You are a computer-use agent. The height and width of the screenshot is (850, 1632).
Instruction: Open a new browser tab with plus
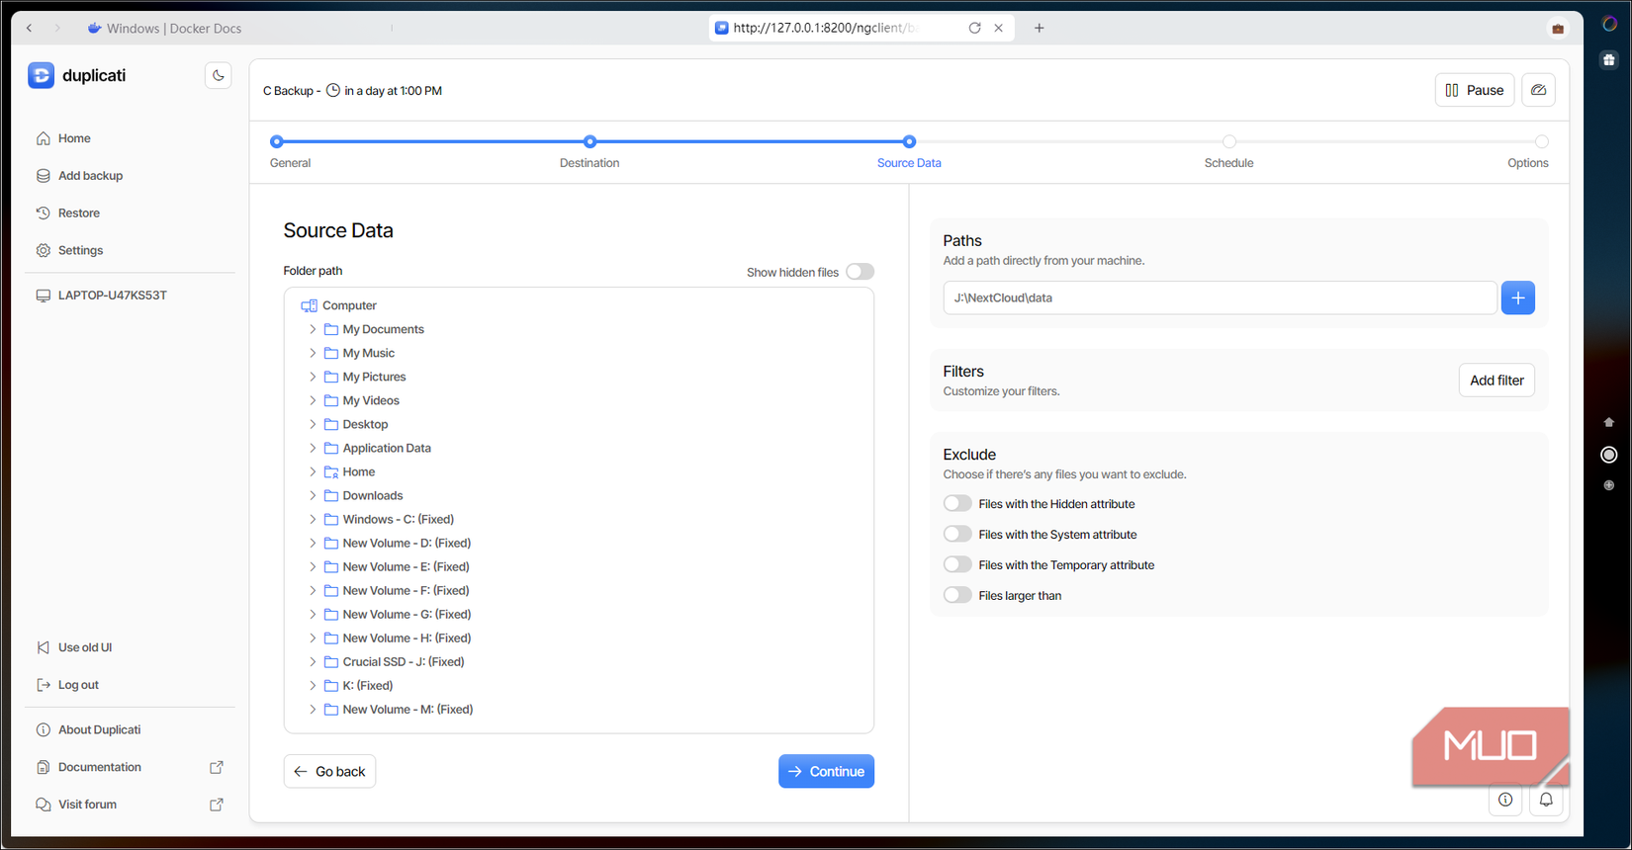[1039, 28]
